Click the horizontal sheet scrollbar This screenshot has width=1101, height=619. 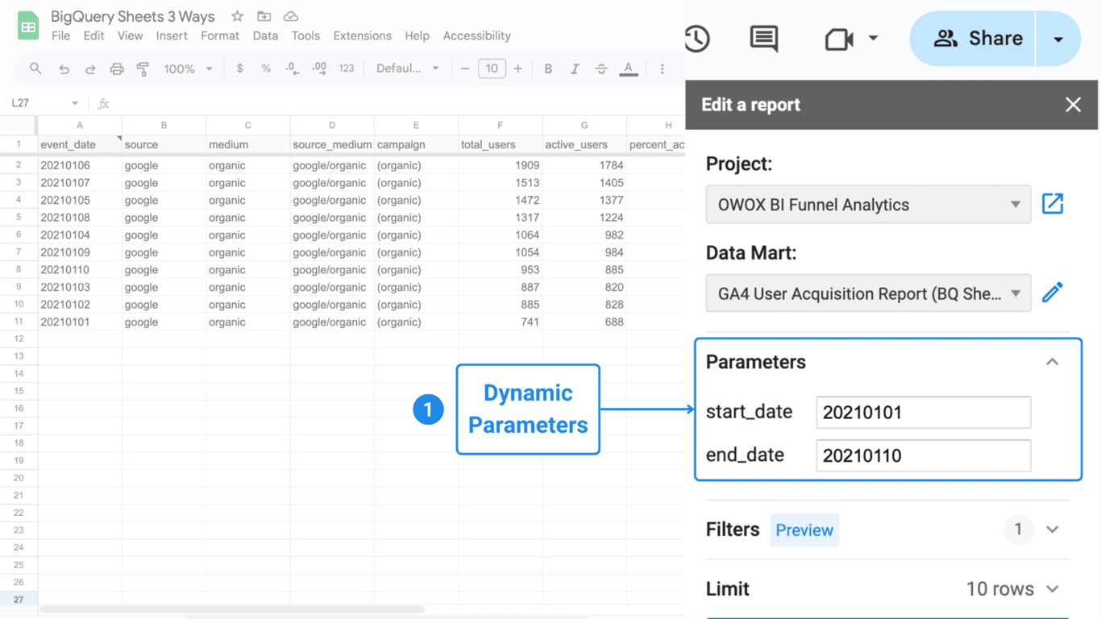pos(232,610)
